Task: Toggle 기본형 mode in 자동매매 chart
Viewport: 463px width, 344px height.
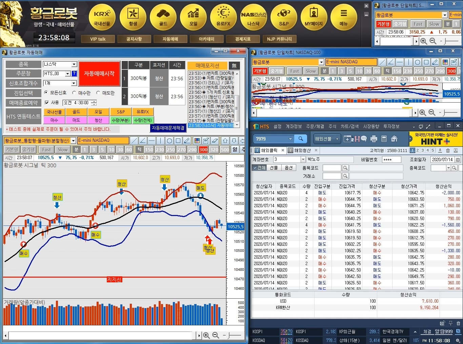Action: (x=12, y=150)
